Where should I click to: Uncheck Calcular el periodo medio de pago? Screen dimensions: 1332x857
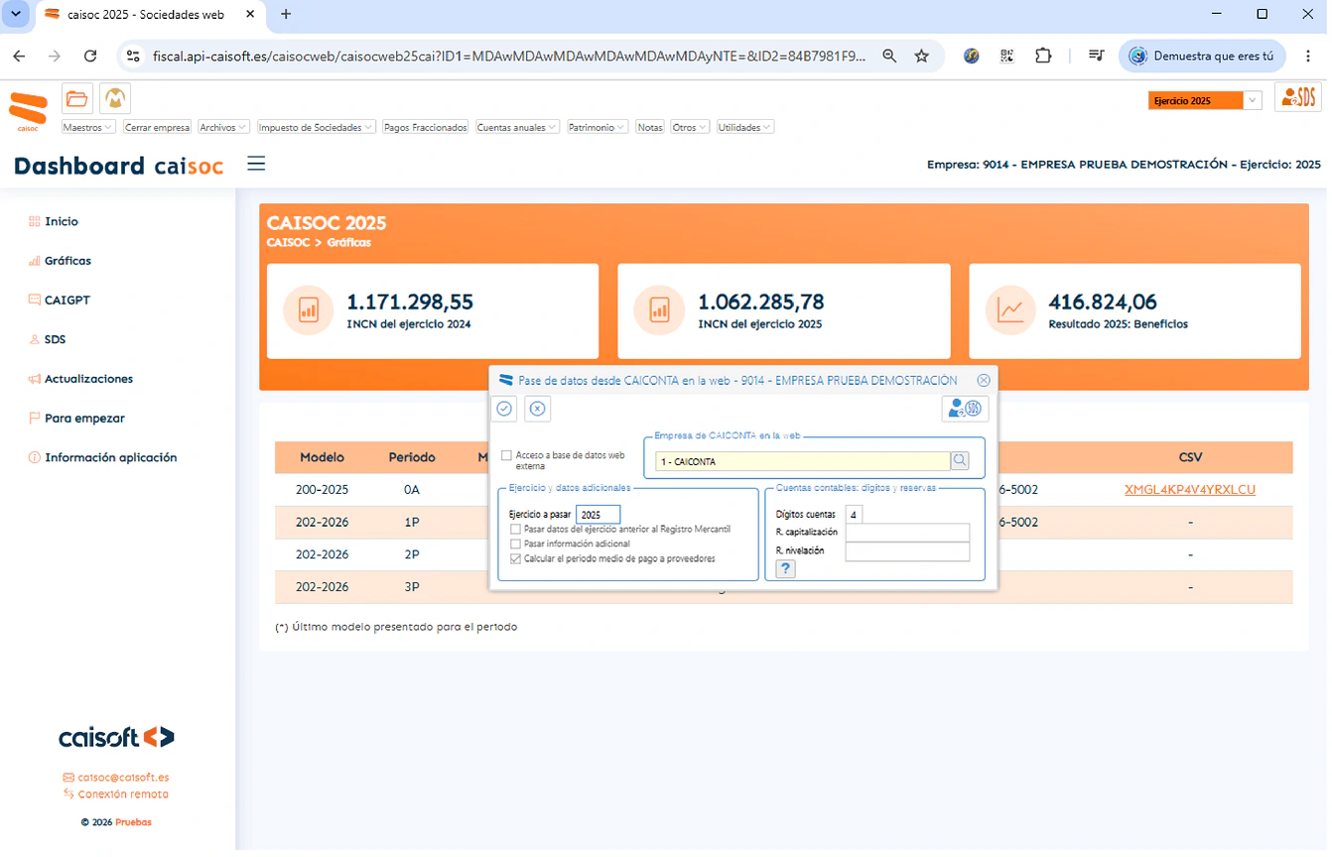click(x=515, y=559)
